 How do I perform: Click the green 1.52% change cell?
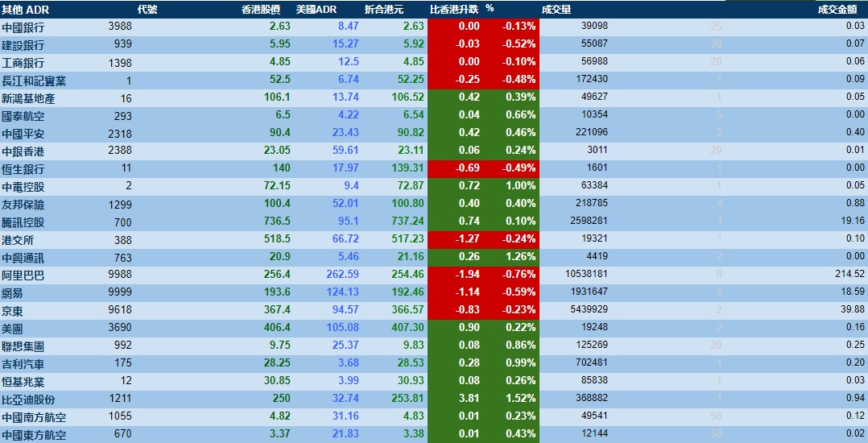click(520, 400)
